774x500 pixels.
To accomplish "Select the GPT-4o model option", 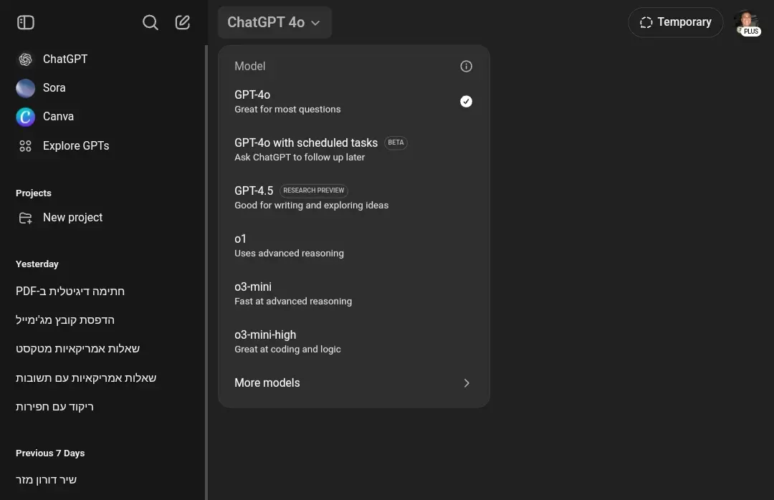I will click(353, 102).
